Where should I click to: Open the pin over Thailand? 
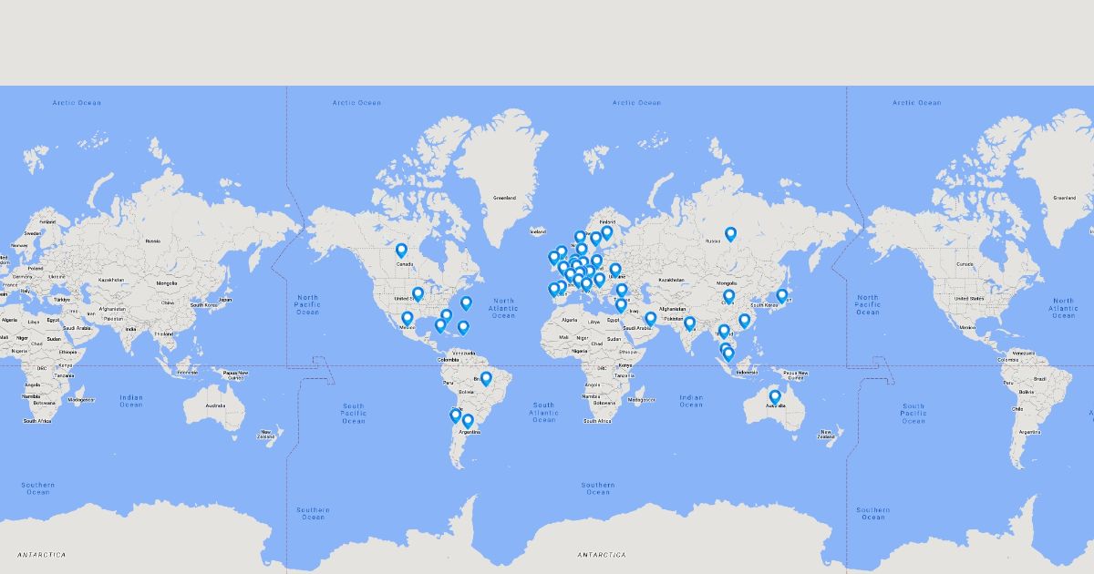point(724,332)
